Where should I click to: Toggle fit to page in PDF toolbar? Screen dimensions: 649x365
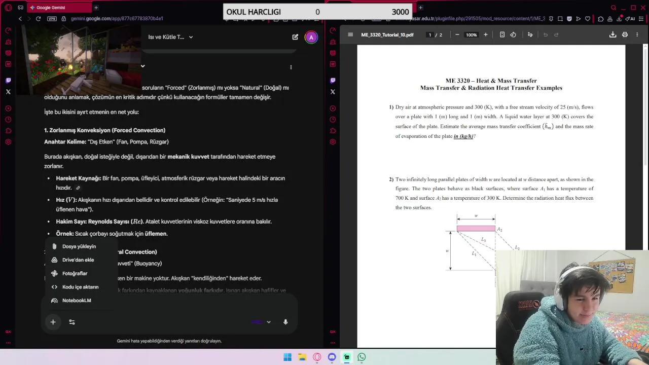[x=502, y=35]
